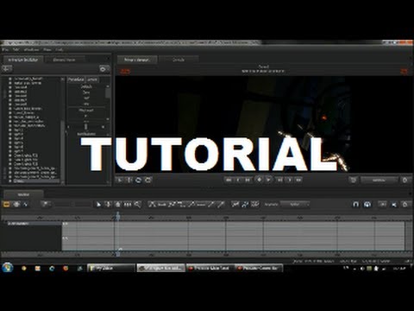Switch to the Console tab
The height and width of the screenshot is (311, 414).
(x=179, y=60)
